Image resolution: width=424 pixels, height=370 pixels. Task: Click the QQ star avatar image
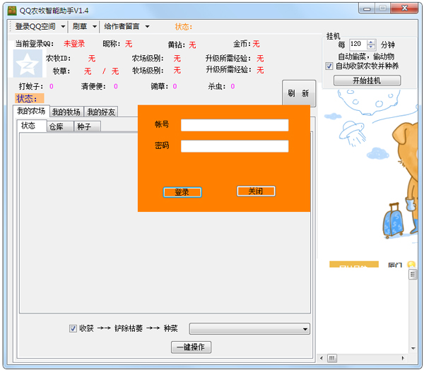pyautogui.click(x=28, y=64)
